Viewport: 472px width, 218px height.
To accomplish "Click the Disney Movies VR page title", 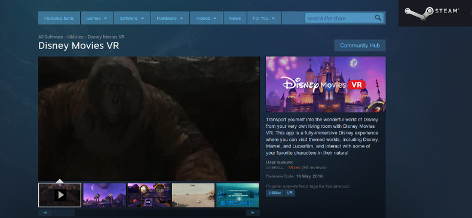I will pos(78,46).
